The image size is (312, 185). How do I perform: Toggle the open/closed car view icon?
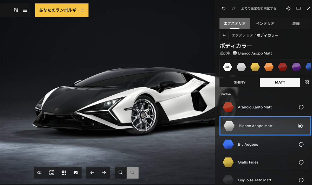click(x=40, y=173)
